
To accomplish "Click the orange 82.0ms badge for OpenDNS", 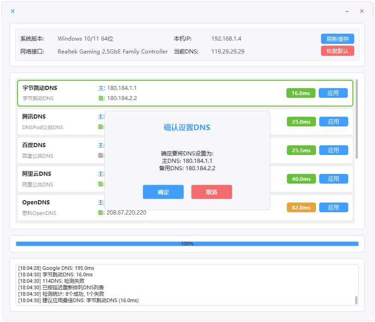I will point(301,207).
